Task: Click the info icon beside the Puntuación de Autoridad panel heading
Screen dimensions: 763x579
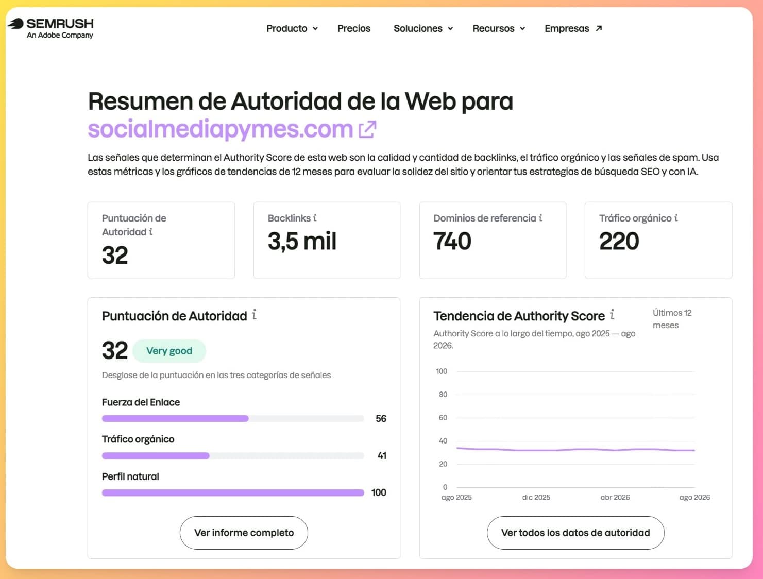Action: 255,315
